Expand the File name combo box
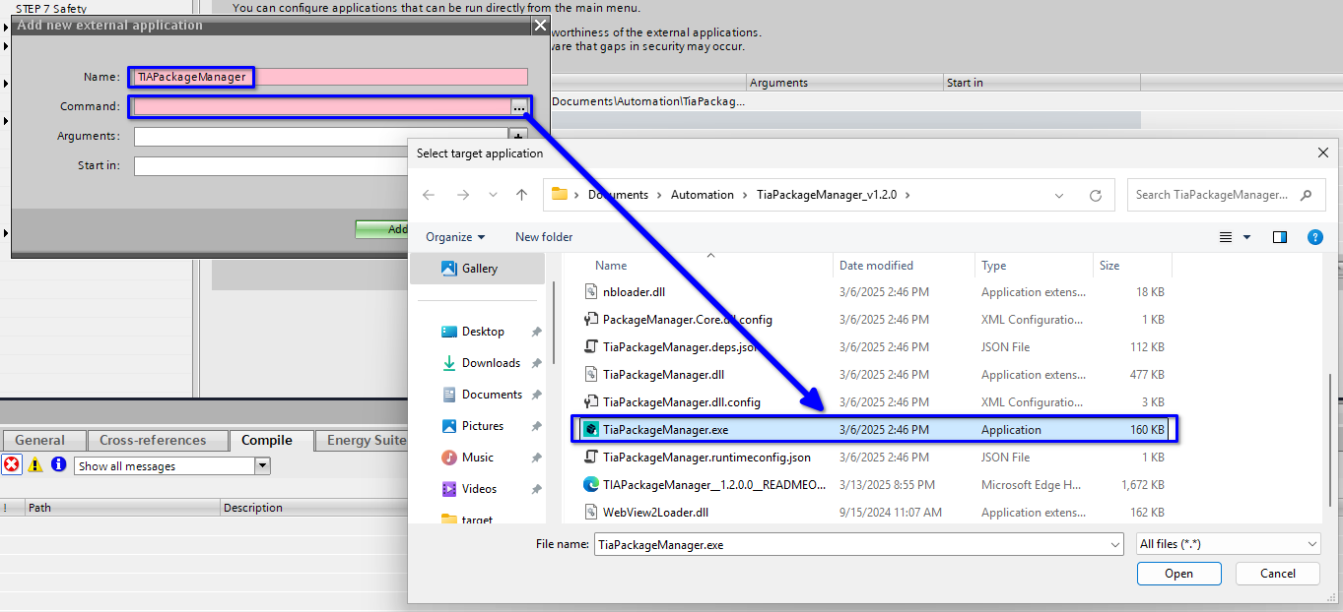This screenshot has height=612, width=1343. coord(1114,543)
